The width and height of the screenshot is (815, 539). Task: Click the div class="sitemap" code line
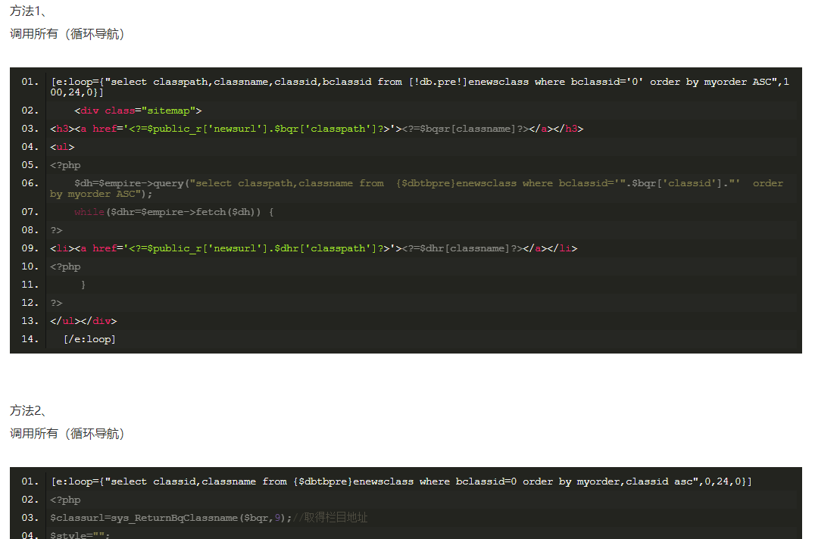tap(138, 111)
